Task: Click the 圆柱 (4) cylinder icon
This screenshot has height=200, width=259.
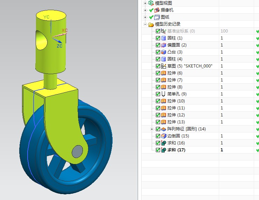Action: (163, 59)
